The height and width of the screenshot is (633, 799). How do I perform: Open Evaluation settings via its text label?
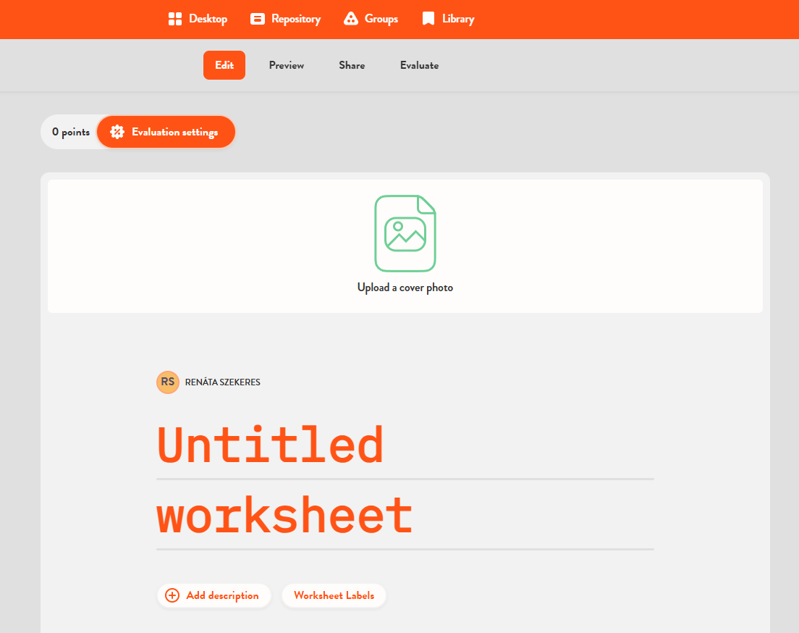pos(174,132)
